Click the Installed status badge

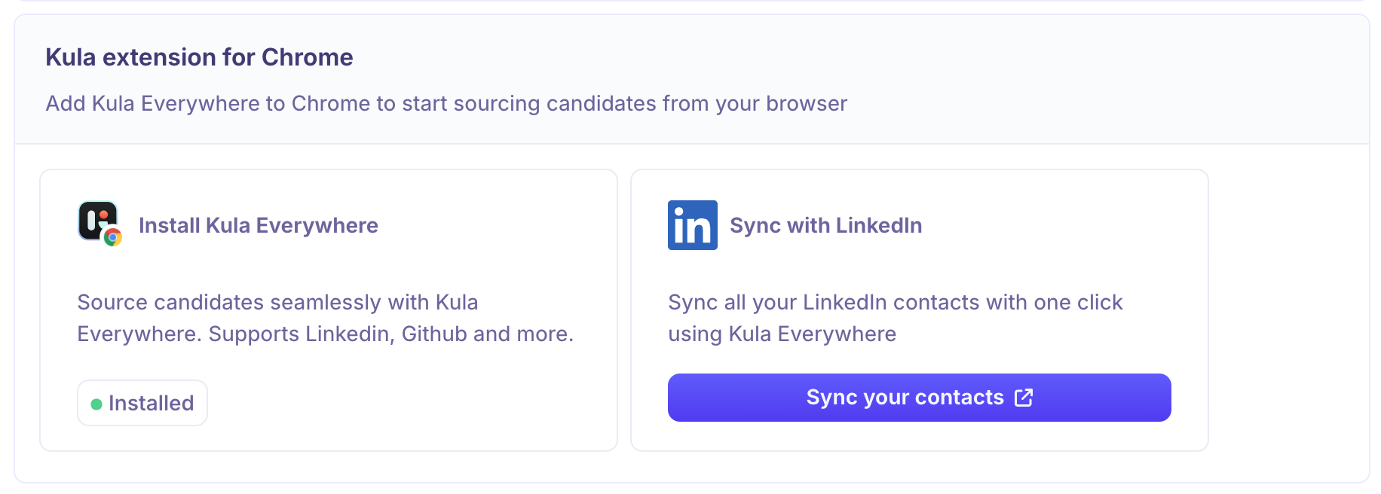(142, 403)
